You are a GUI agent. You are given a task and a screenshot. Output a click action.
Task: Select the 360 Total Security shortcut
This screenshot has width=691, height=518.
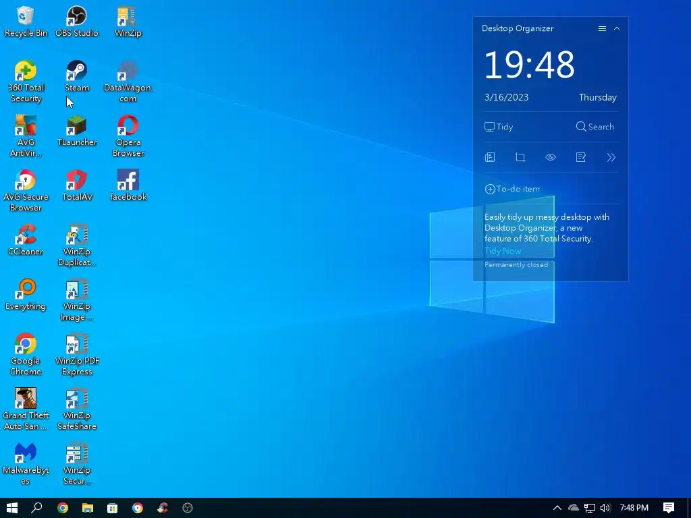point(26,82)
